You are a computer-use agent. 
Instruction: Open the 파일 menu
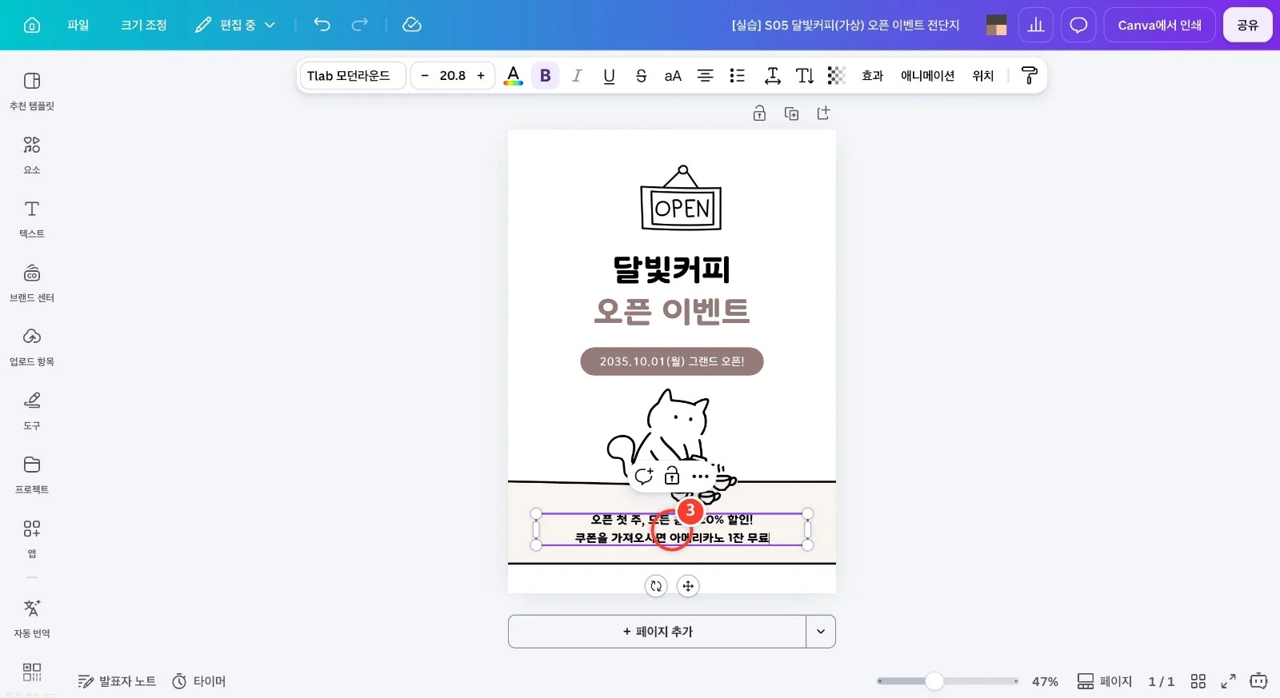(x=78, y=25)
